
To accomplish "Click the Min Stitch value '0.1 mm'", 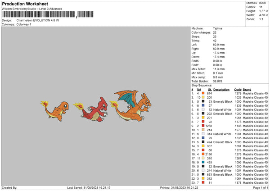I will 218,73.
